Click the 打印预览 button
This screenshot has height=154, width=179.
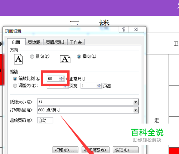96,150
